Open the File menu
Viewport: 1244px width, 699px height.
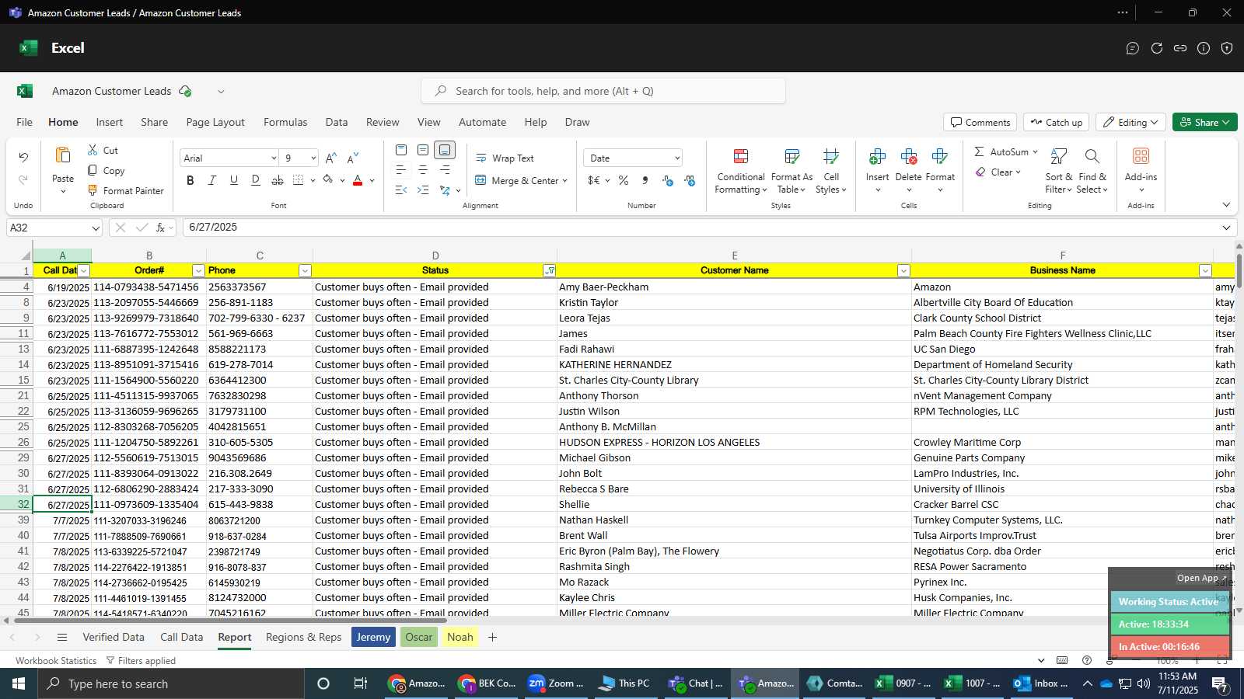pos(25,122)
